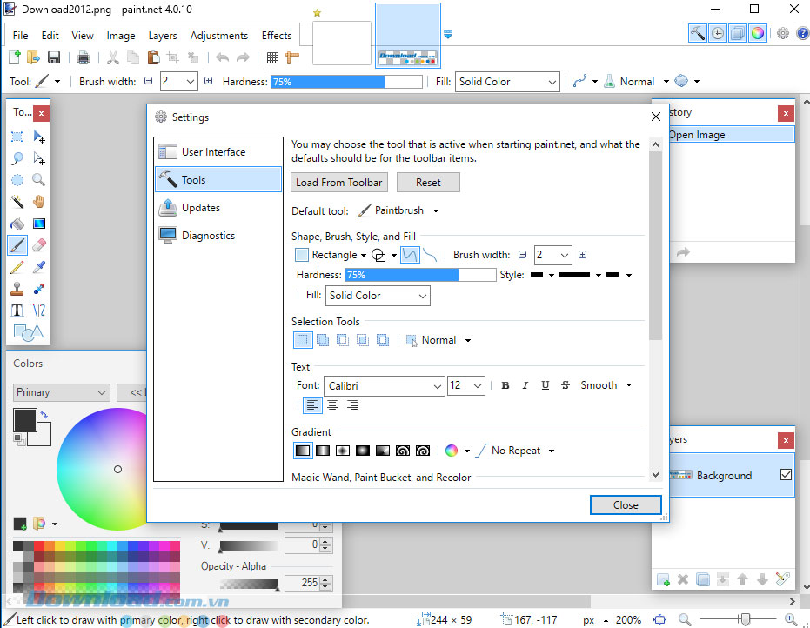
Task: Toggle Bold in Settings text options
Action: [x=505, y=385]
